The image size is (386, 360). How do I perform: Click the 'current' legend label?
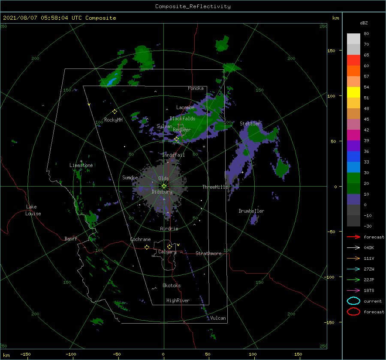click(x=373, y=301)
